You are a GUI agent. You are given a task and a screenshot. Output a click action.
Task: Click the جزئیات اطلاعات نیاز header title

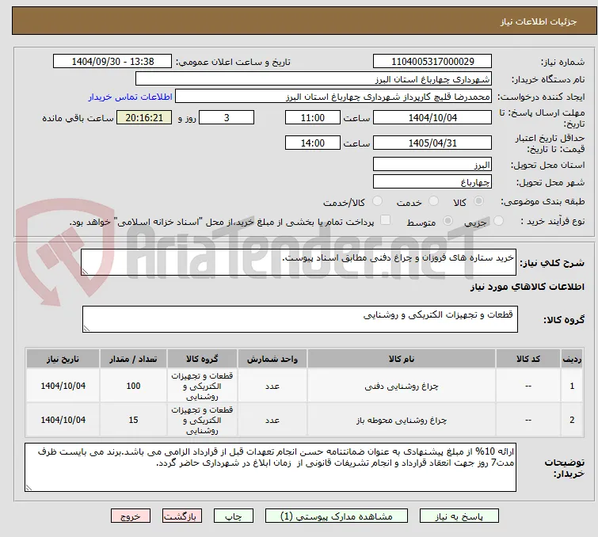tap(539, 21)
